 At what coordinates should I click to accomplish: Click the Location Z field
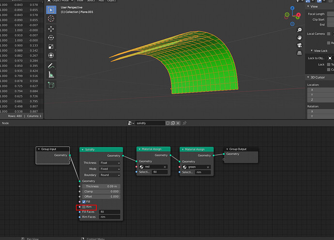point(320,100)
